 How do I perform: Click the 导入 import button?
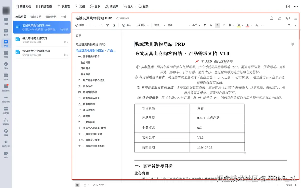click(x=128, y=6)
